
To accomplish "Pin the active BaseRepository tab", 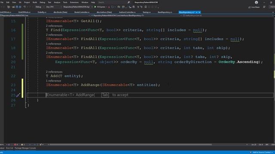I will pyautogui.click(x=197, y=12).
